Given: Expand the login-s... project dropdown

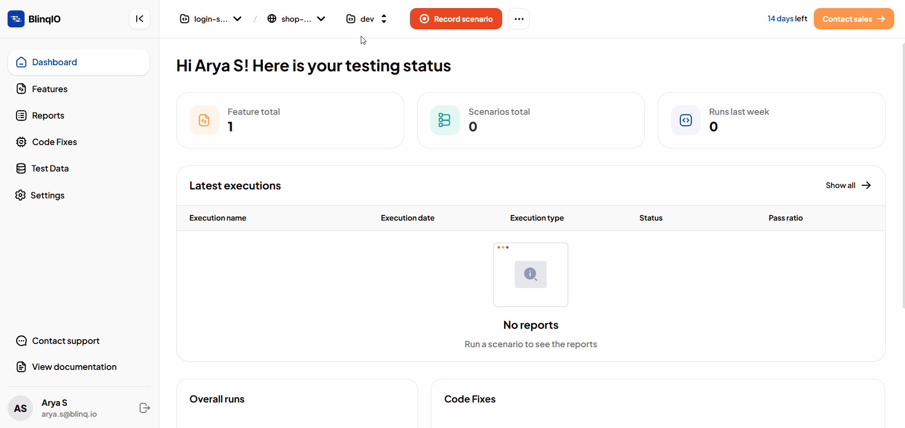Looking at the screenshot, I should pyautogui.click(x=211, y=19).
